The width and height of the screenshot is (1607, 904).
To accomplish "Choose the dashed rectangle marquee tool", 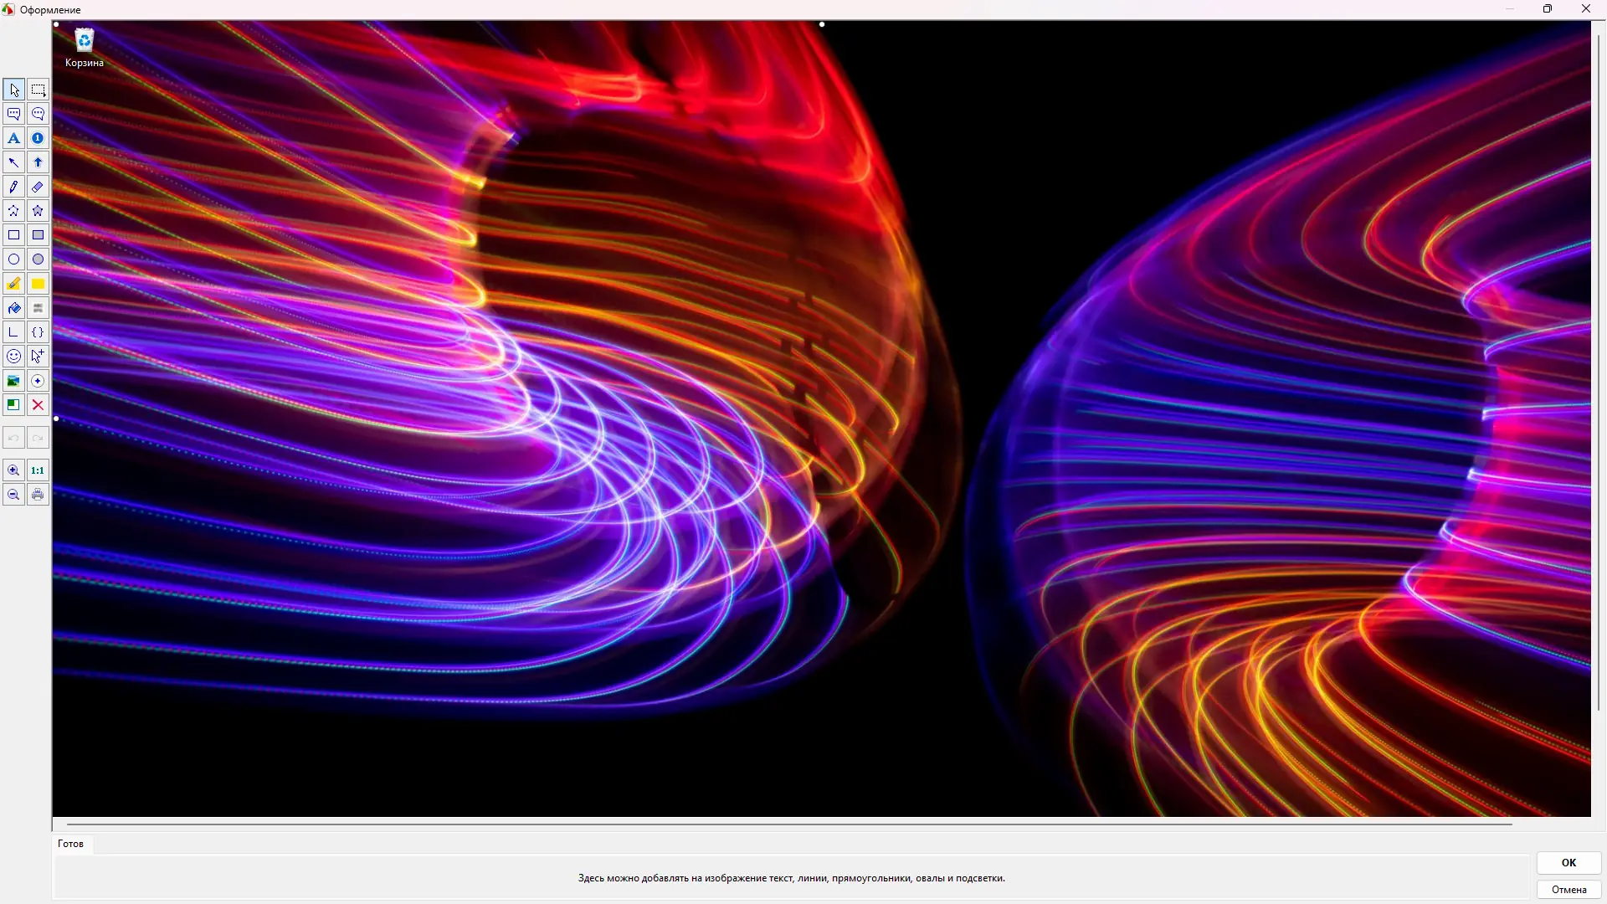I will (38, 90).
